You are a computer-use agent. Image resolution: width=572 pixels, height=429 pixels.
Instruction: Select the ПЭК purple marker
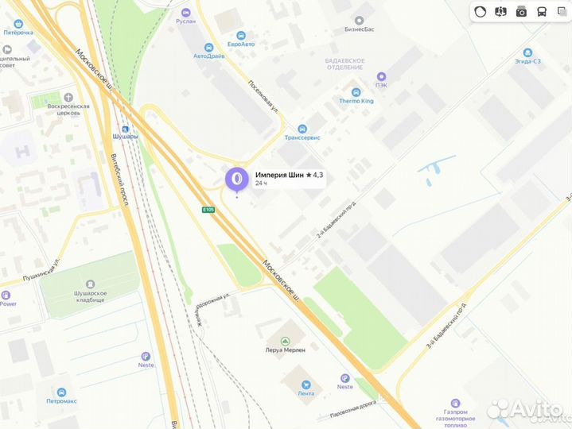tap(381, 76)
